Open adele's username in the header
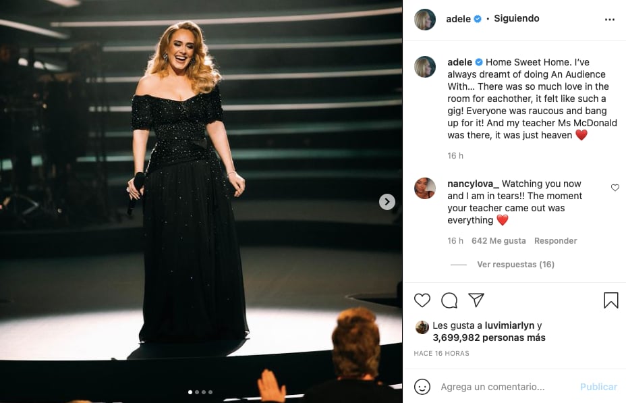Screen dimensions: 626x403 click(x=457, y=19)
